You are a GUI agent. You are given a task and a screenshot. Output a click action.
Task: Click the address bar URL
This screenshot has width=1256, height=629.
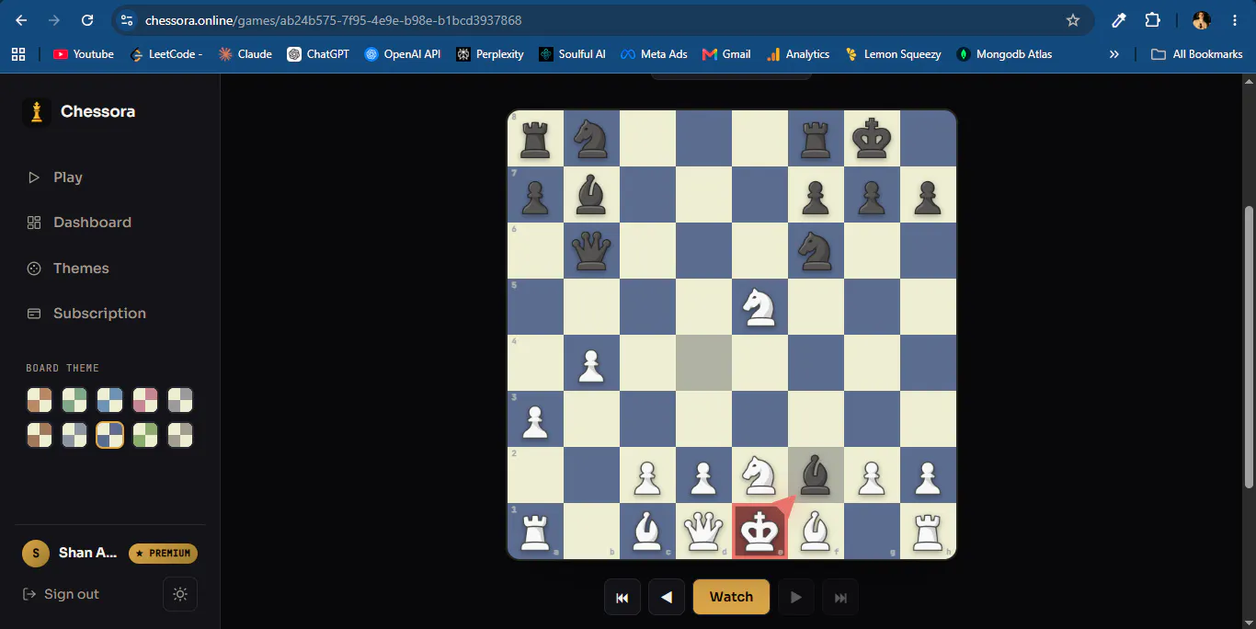(x=333, y=20)
